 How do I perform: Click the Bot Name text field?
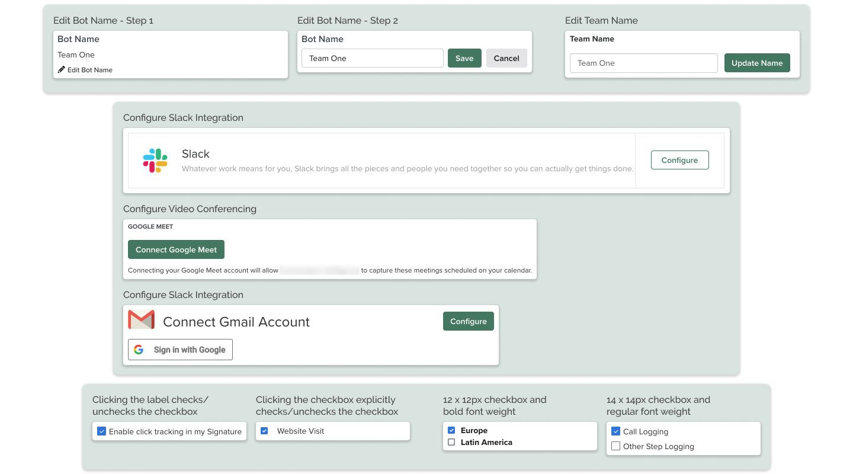(372, 58)
